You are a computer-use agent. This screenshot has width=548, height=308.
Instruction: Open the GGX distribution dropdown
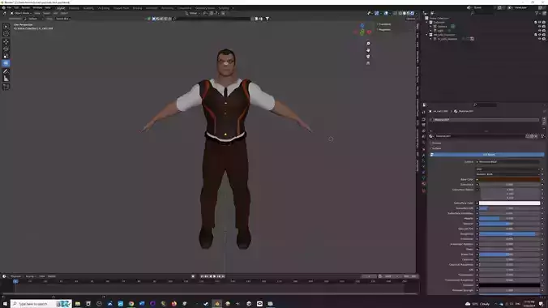coord(508,169)
